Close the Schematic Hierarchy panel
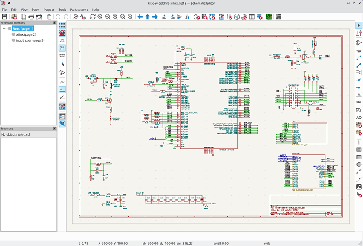This screenshot has width=363, height=246. (54, 23)
